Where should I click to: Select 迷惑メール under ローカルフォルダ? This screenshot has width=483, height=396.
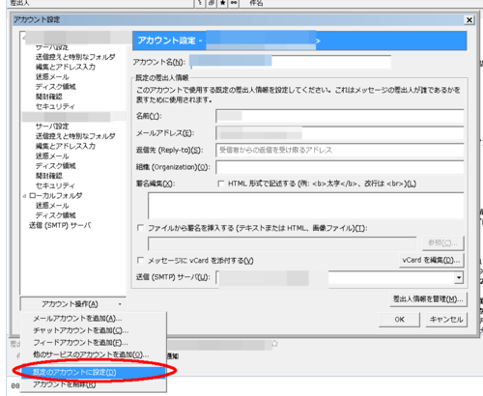click(52, 206)
